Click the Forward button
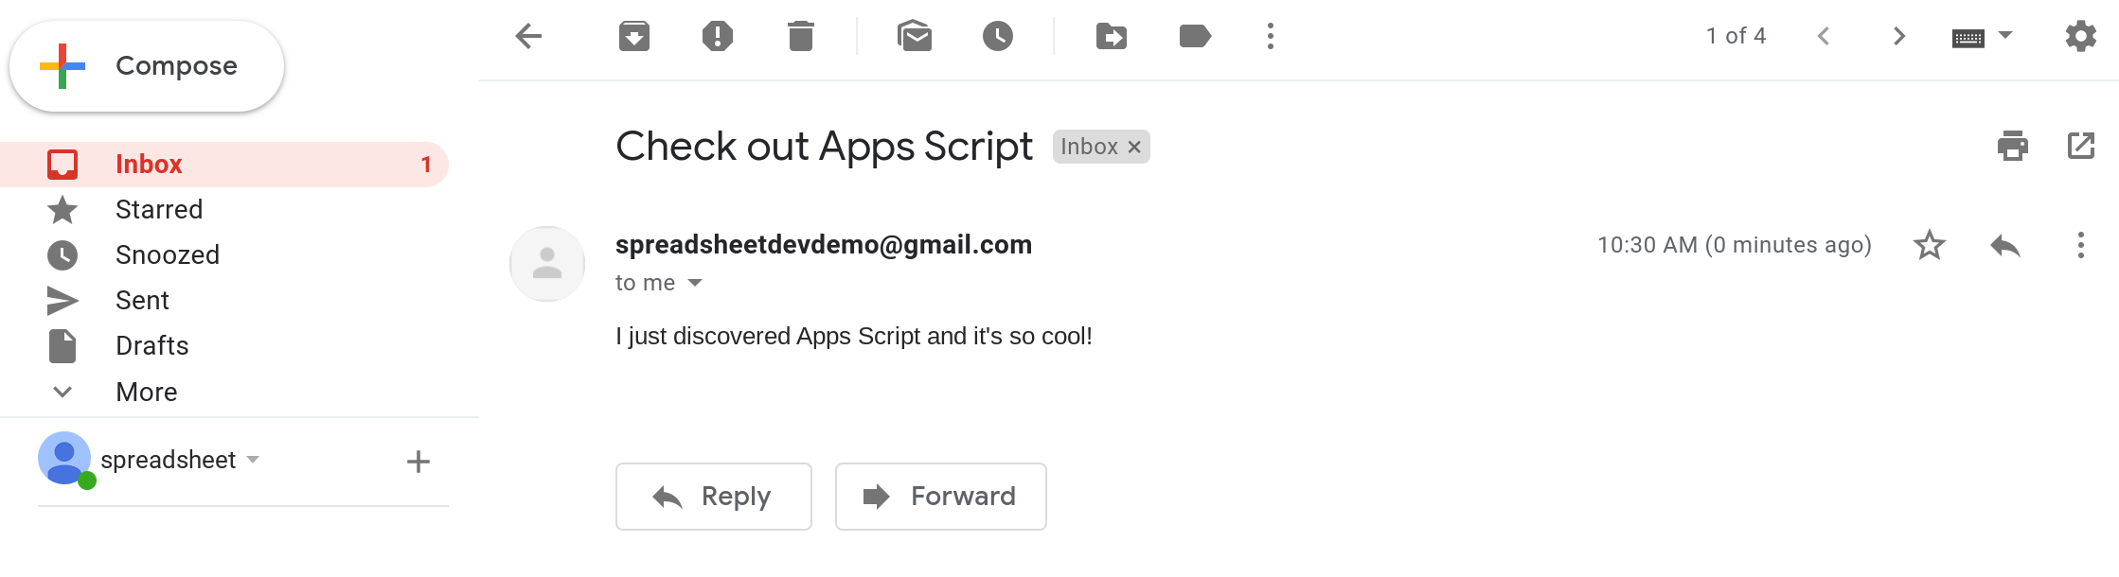2119x577 pixels. (941, 497)
